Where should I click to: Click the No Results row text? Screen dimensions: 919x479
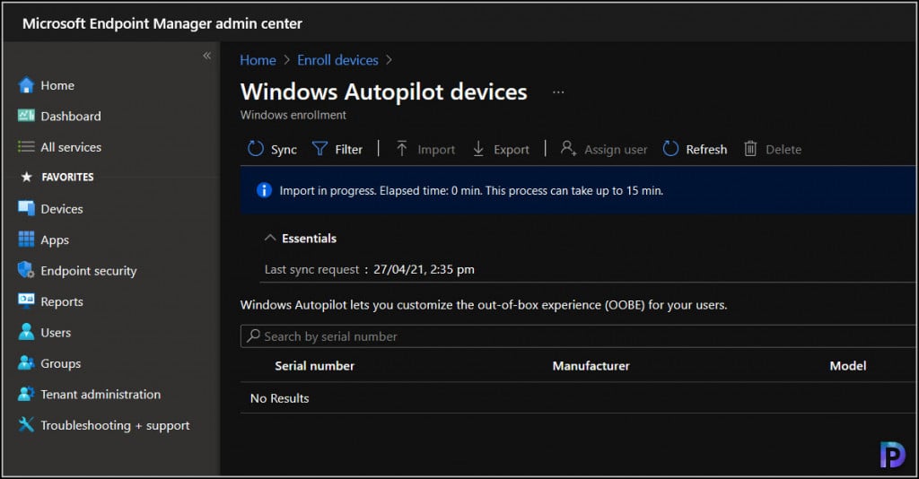tap(280, 398)
